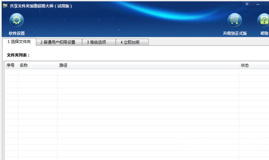Click the 序号 column header

(x=10, y=65)
